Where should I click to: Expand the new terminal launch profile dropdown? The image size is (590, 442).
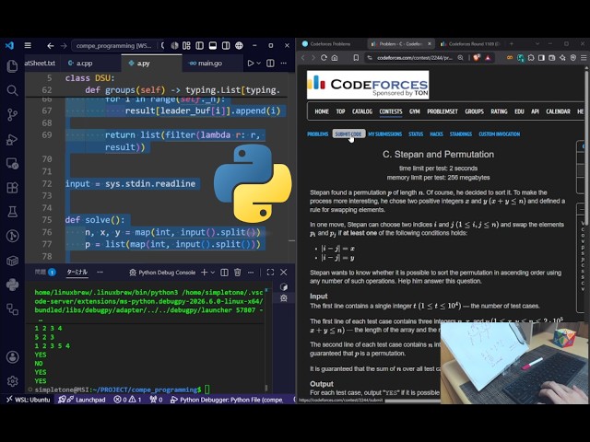(x=213, y=273)
